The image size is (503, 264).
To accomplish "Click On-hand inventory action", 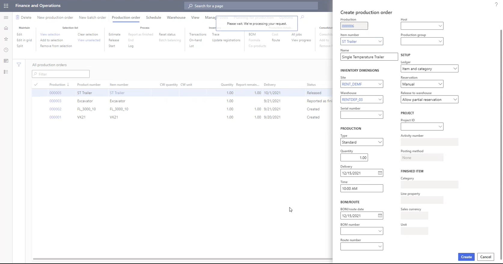I will pyautogui.click(x=195, y=40).
